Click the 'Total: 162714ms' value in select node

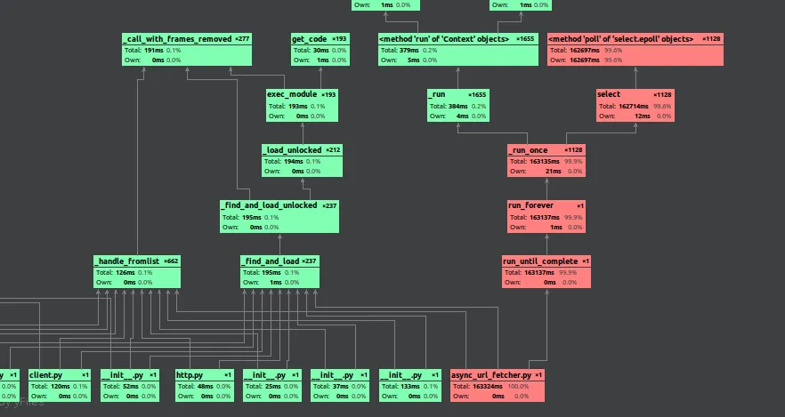pos(624,106)
